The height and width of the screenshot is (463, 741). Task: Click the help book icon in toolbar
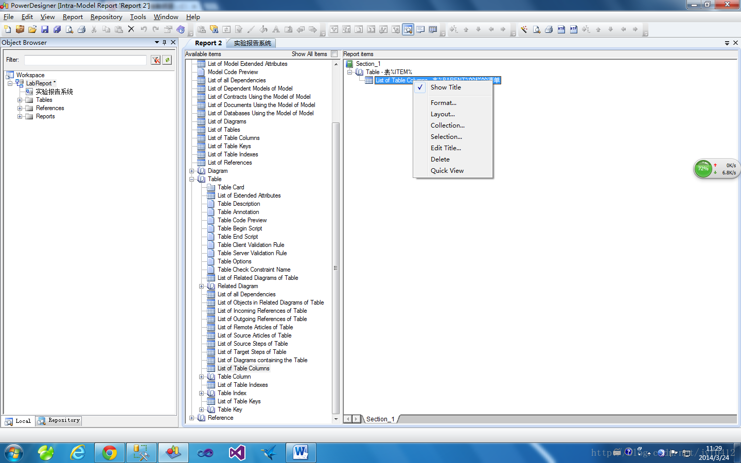click(x=181, y=29)
